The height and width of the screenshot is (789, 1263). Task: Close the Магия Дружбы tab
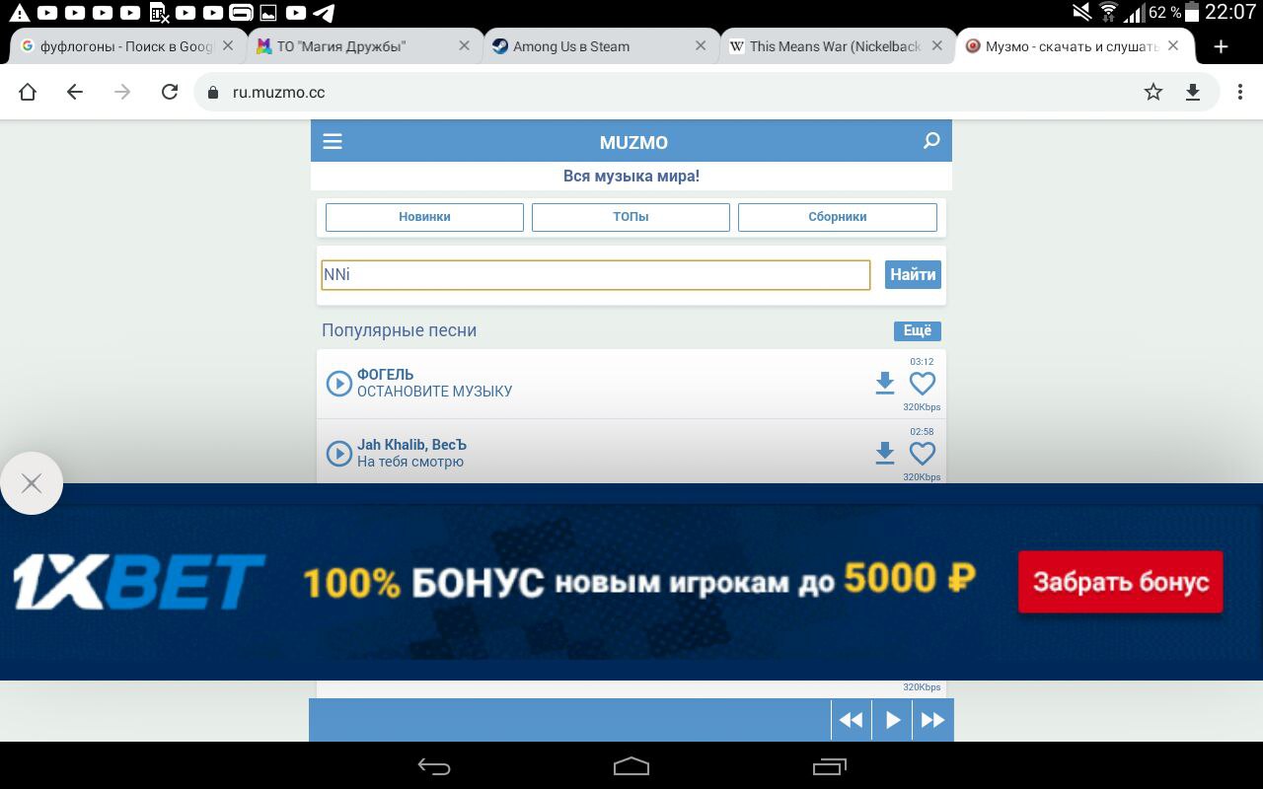click(465, 46)
